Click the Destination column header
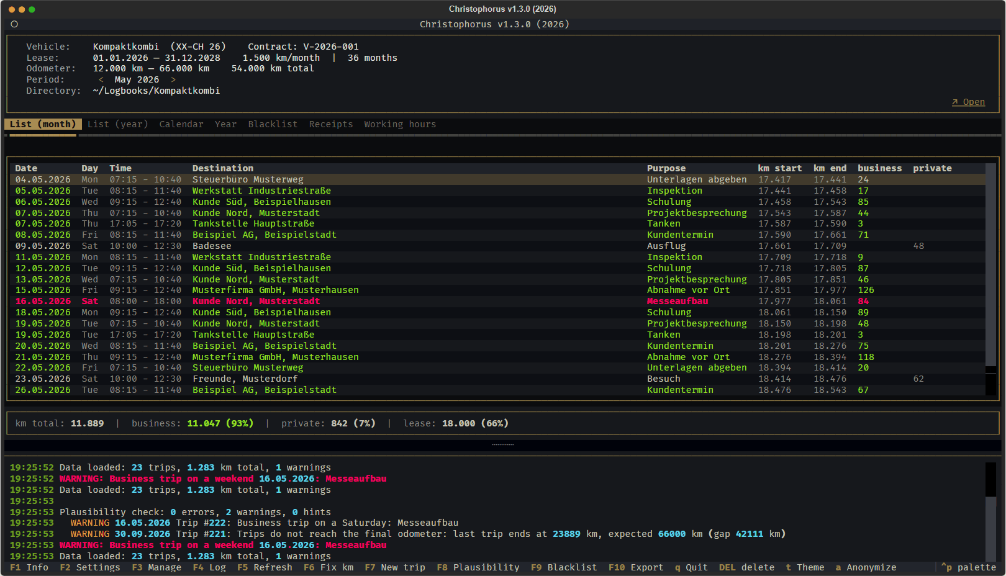The image size is (1006, 576). pos(223,168)
